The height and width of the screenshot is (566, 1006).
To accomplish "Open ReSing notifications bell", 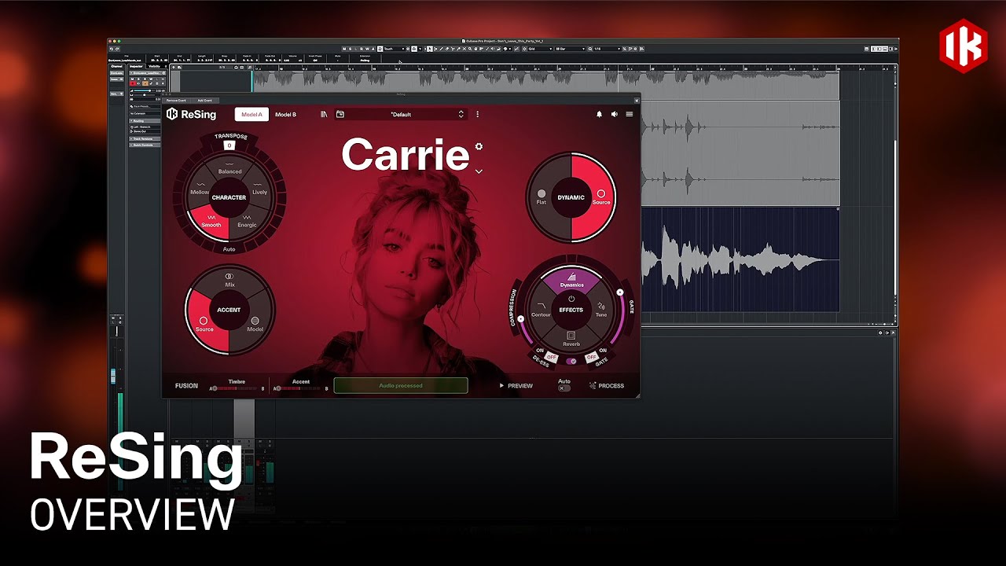I will (x=599, y=114).
